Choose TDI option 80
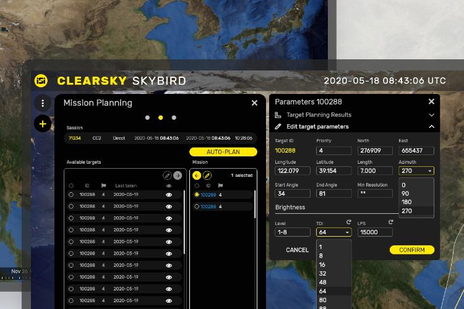Screen dimensions: 464x309 (x=334, y=300)
